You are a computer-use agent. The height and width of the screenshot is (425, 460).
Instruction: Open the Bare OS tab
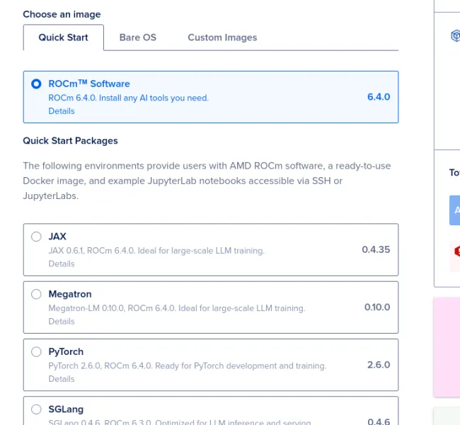(x=138, y=38)
